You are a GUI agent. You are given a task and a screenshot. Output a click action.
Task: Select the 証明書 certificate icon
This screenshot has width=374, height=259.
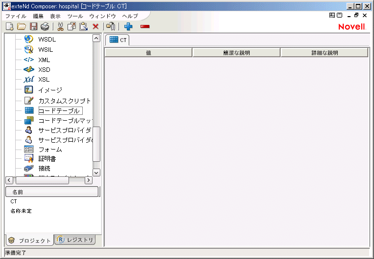(x=29, y=158)
